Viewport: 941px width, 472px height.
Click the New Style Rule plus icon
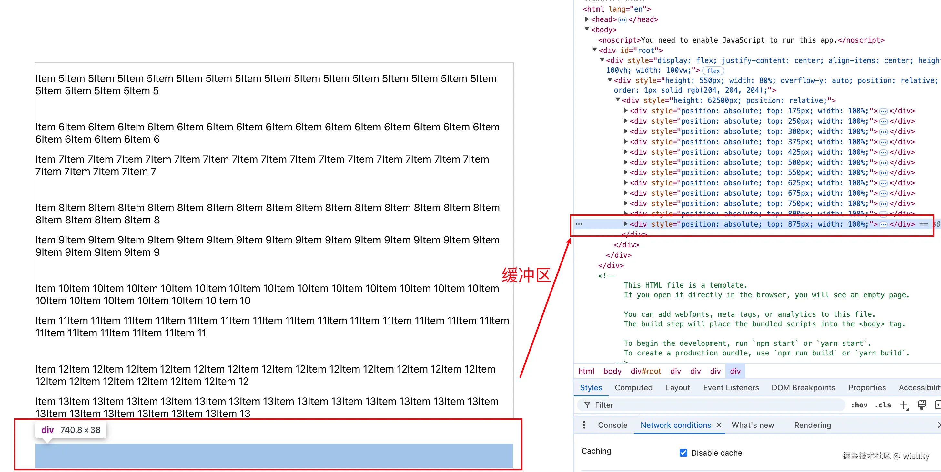pyautogui.click(x=904, y=405)
